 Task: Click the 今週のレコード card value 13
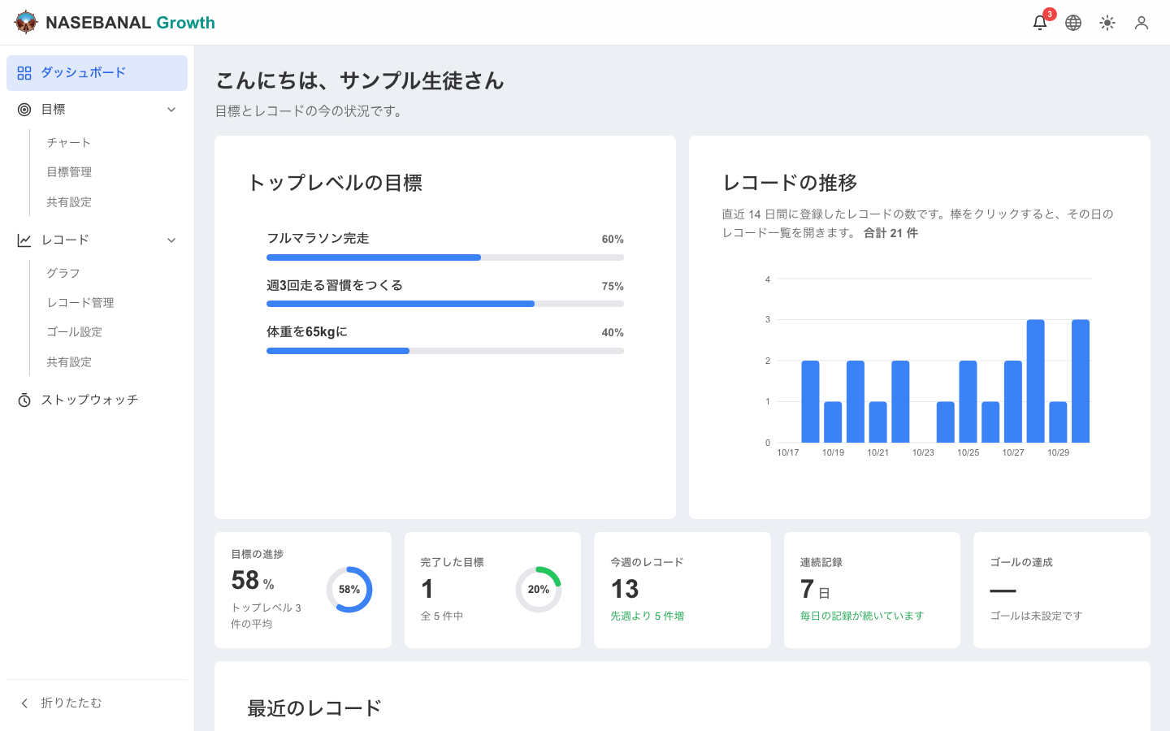coord(625,589)
